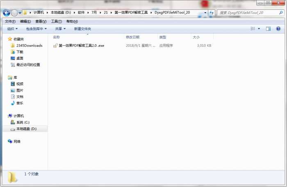Image resolution: width=287 pixels, height=187 pixels.
Task: Open the address bar history dropdown
Action: coord(205,13)
